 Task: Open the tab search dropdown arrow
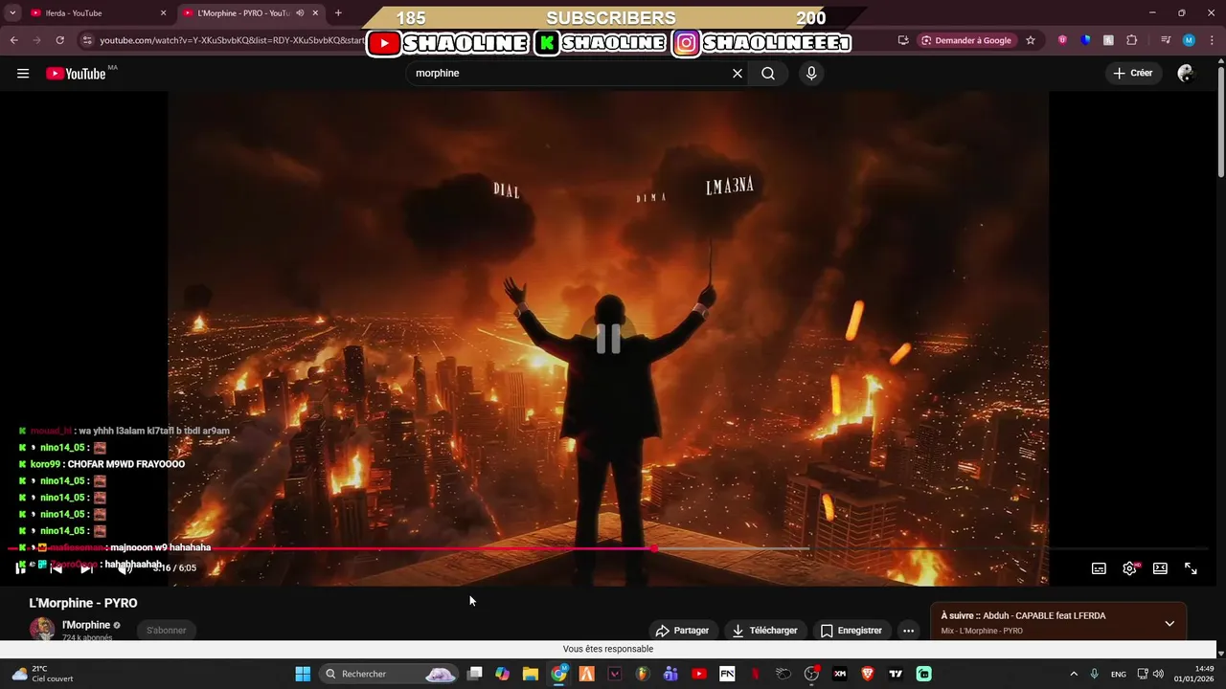12,13
